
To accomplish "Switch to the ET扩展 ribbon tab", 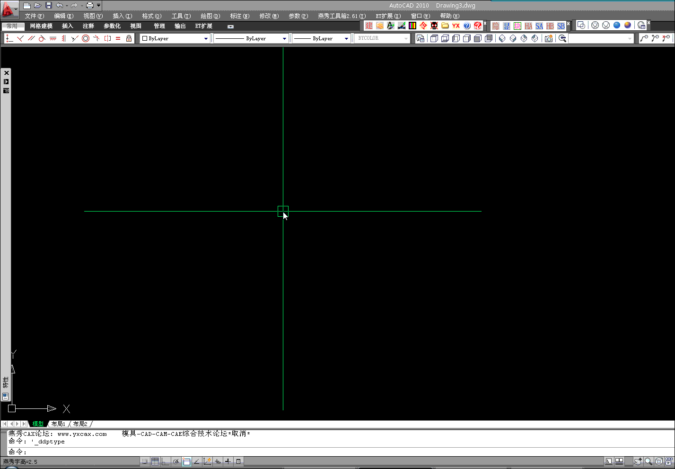I will coord(204,26).
